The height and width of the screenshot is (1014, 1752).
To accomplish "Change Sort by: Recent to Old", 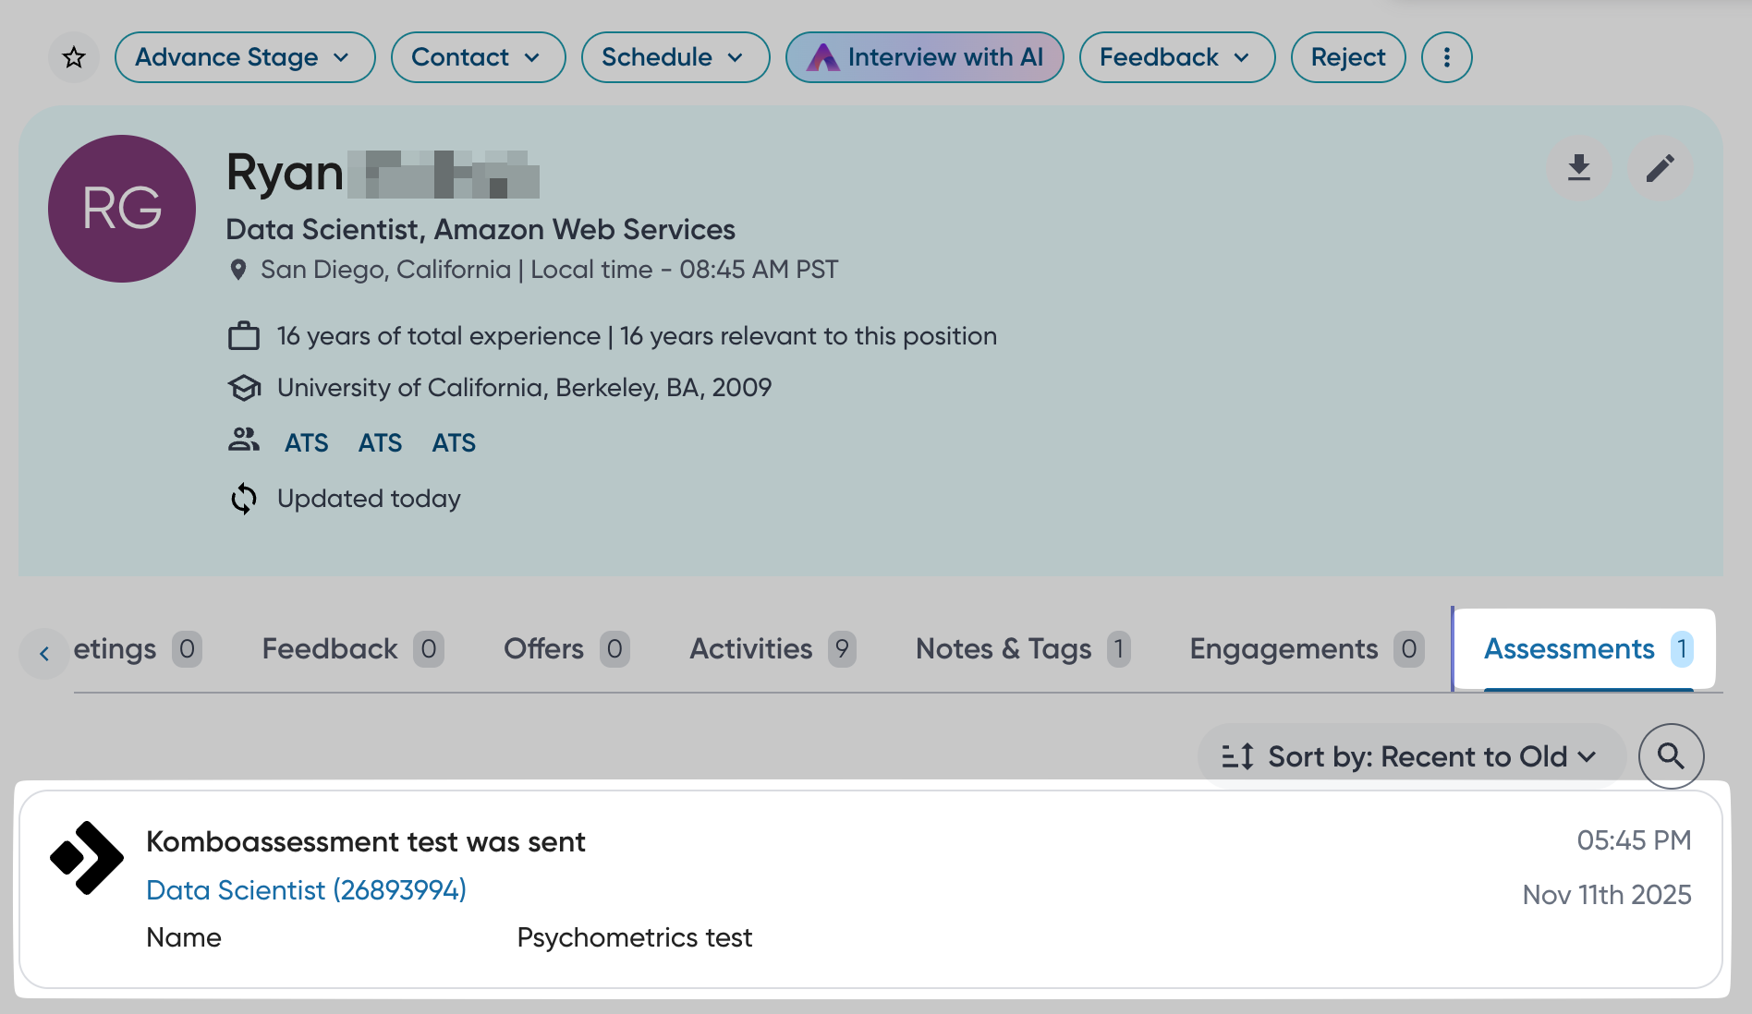I will (1410, 756).
